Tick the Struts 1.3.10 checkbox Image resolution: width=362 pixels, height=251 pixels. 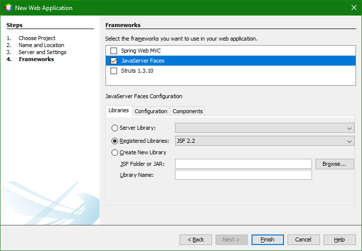coord(113,71)
